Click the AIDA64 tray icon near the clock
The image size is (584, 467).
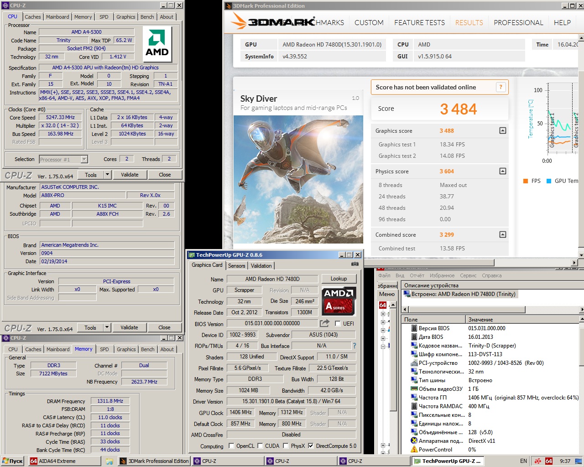coord(549,461)
